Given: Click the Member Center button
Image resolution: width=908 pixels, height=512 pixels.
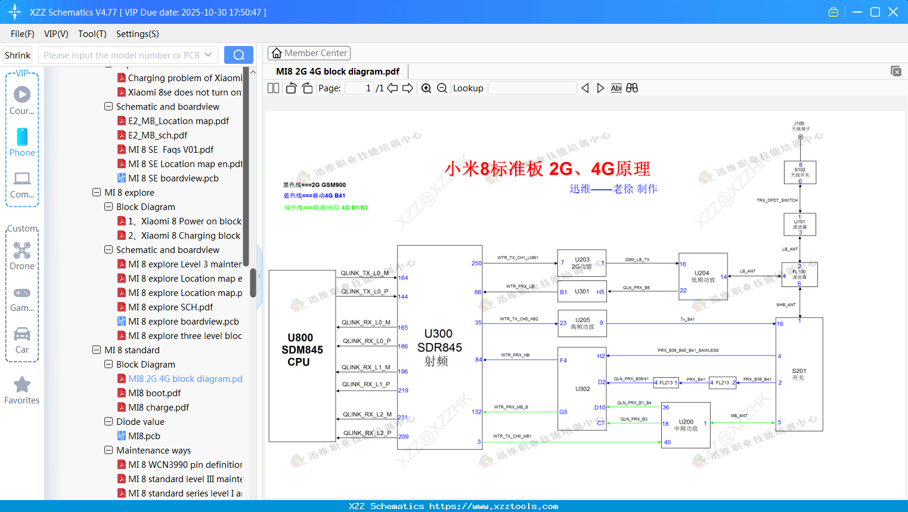Looking at the screenshot, I should click(x=309, y=53).
